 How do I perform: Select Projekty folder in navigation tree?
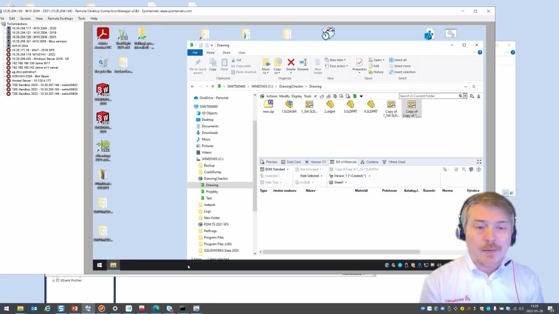click(x=212, y=191)
